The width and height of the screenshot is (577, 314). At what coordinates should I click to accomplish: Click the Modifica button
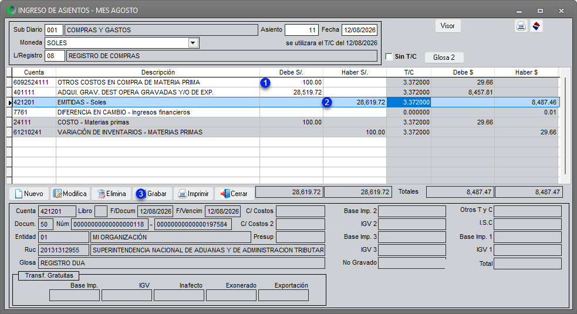[x=69, y=194]
